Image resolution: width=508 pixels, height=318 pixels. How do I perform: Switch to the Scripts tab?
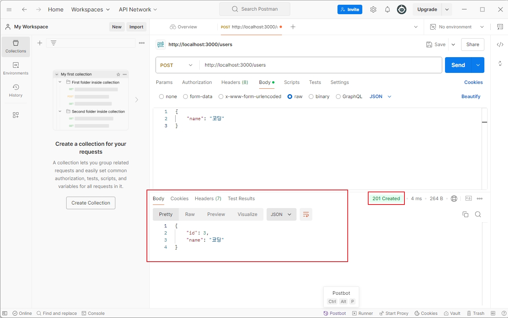(x=292, y=82)
